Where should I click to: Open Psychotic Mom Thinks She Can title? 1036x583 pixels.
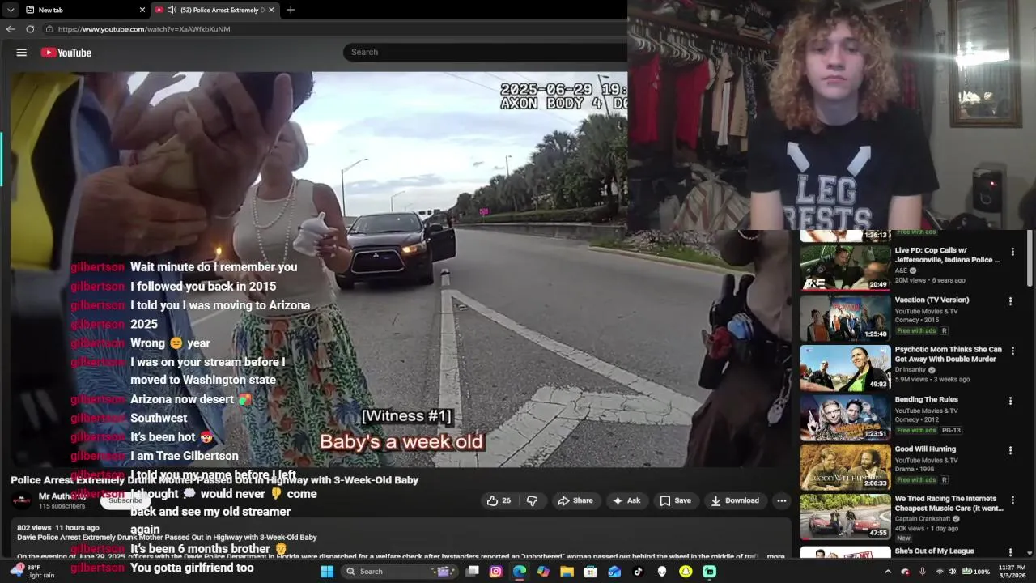point(948,354)
